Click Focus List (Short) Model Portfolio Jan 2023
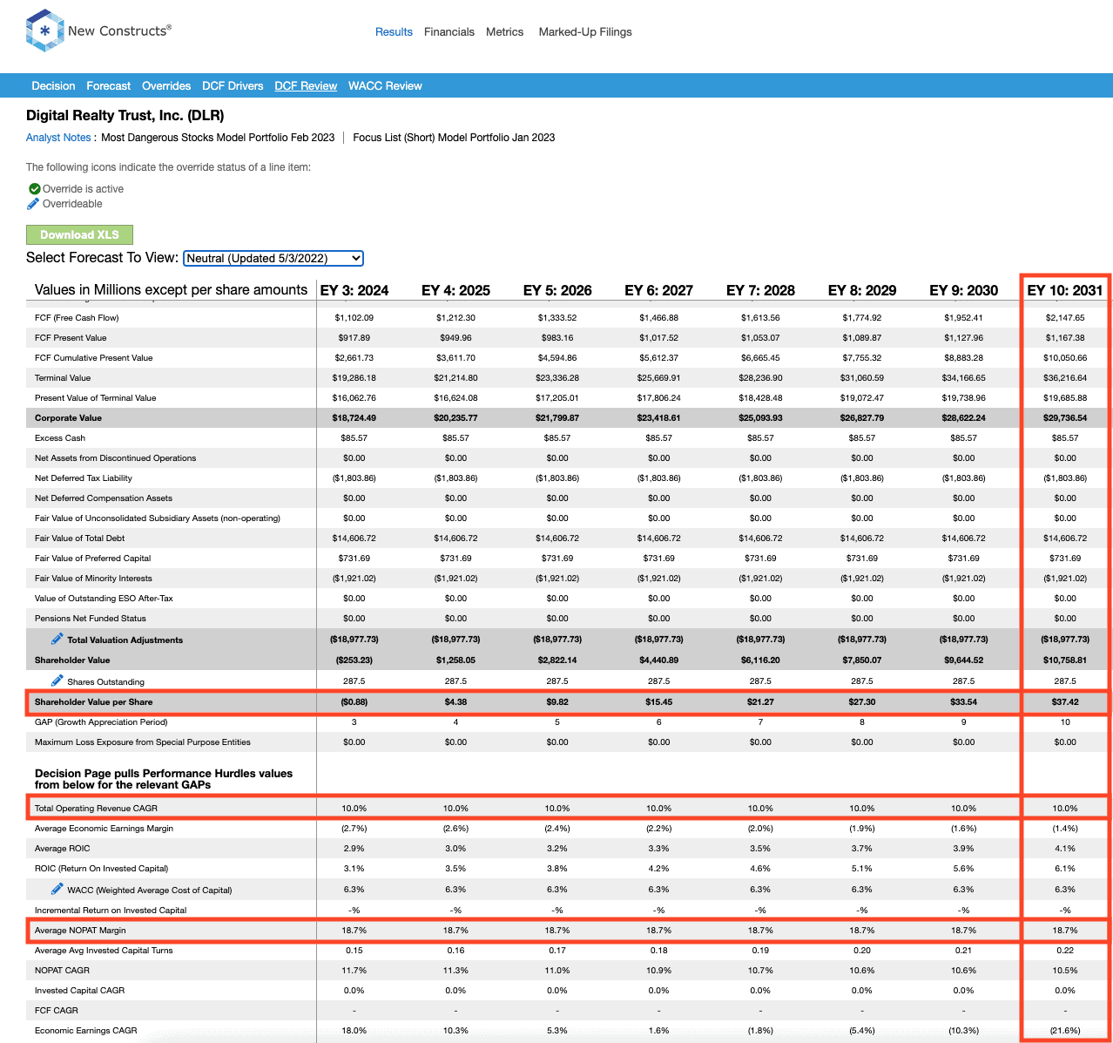The image size is (1113, 1043). (454, 138)
